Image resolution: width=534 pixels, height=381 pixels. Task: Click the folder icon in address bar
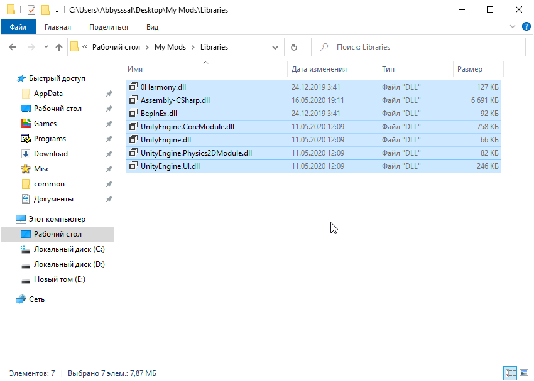click(74, 46)
